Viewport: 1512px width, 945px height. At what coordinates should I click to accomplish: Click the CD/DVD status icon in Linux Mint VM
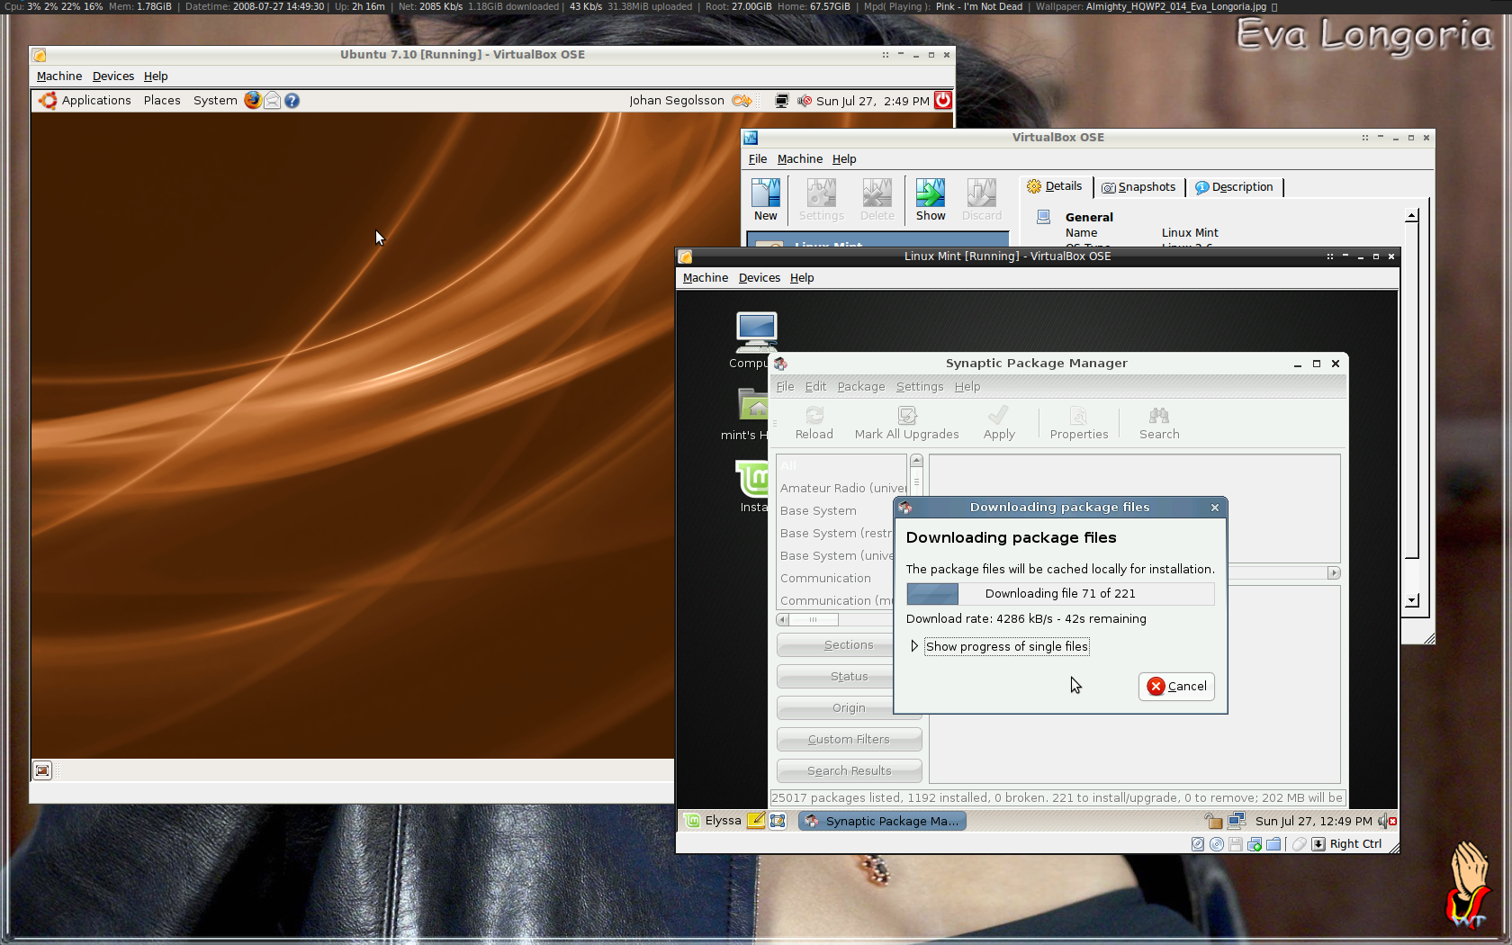(1217, 844)
